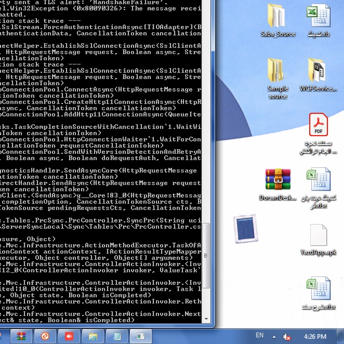The height and width of the screenshot is (344, 344).
Task: Switch to the notepad taskbar window
Action: point(117,337)
